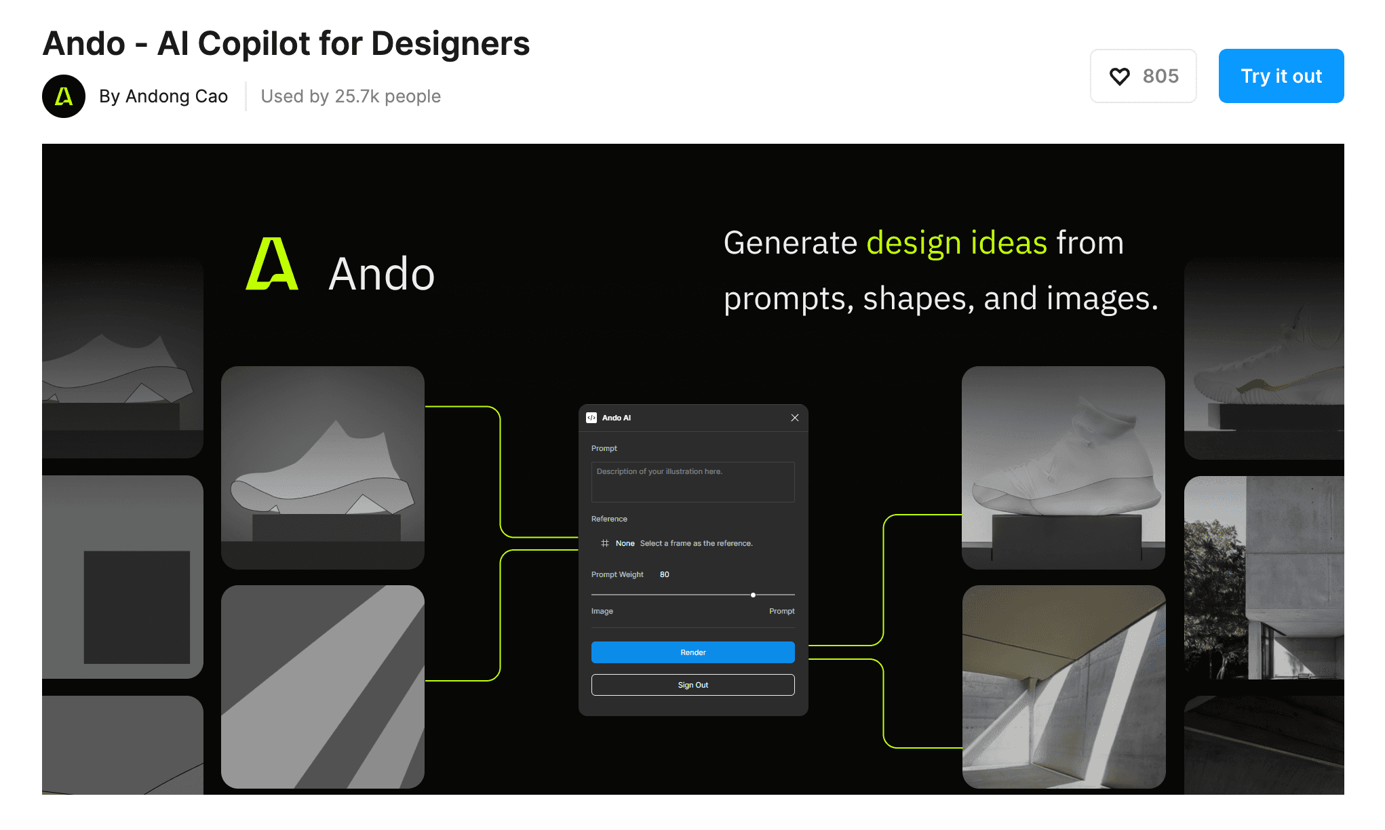
Task: Click the frame reference grid icon
Action: coord(604,543)
